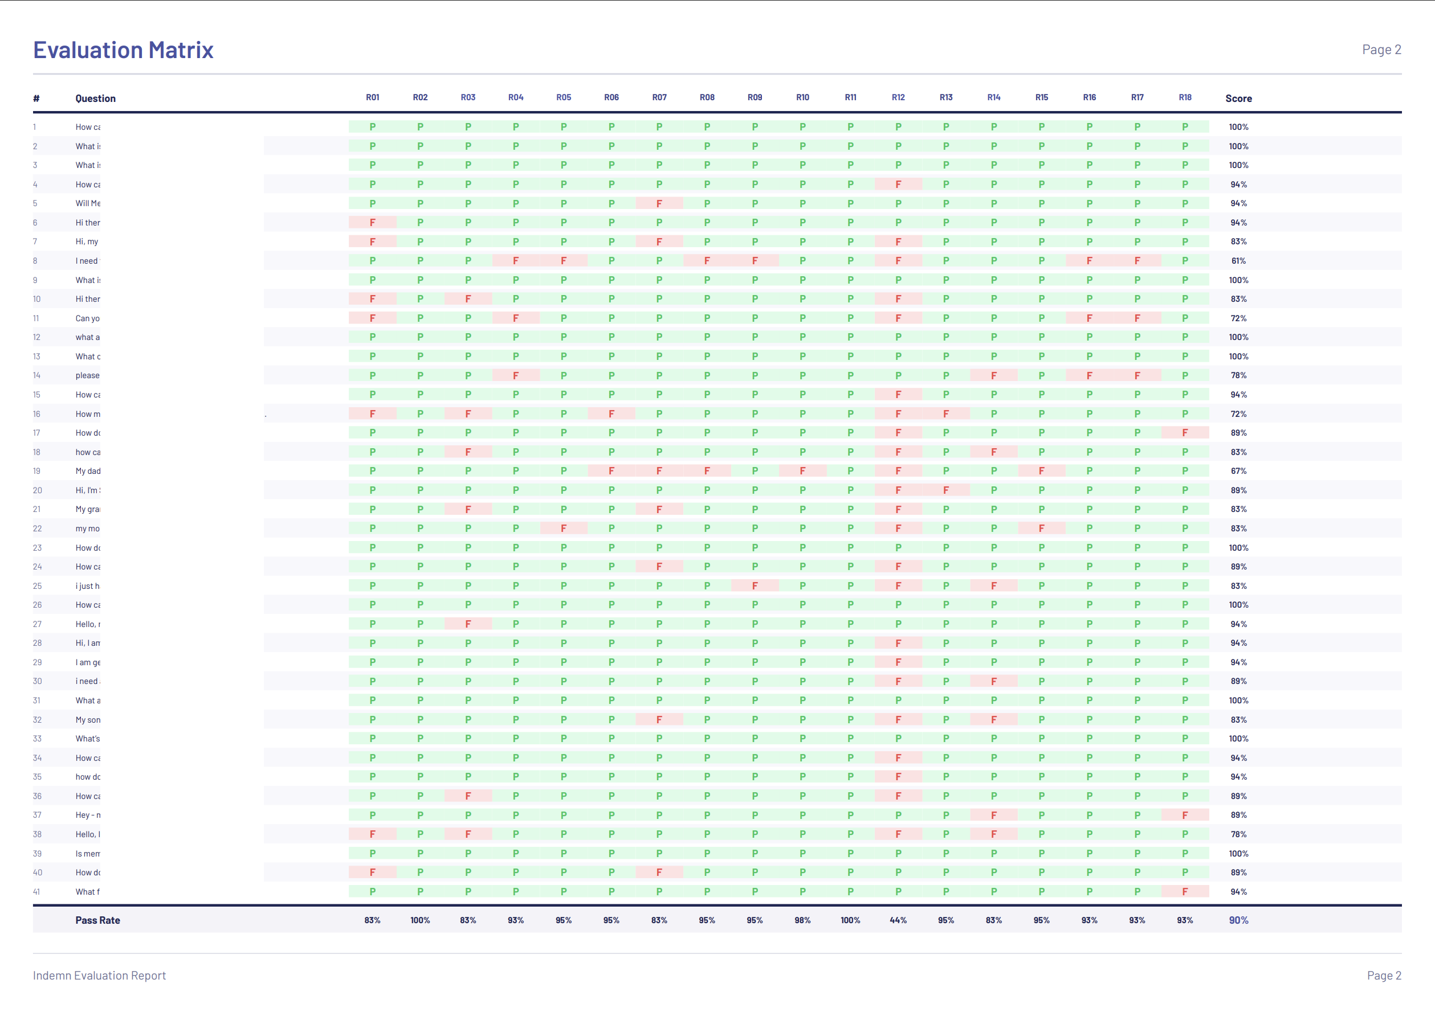Click the 44% pass rate under column R12
Viewport: 1435px width, 1016px height.
pyautogui.click(x=898, y=920)
